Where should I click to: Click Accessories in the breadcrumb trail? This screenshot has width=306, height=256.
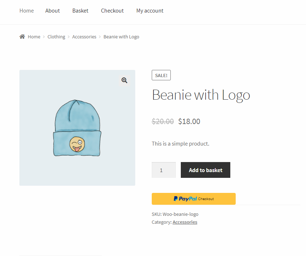click(84, 37)
